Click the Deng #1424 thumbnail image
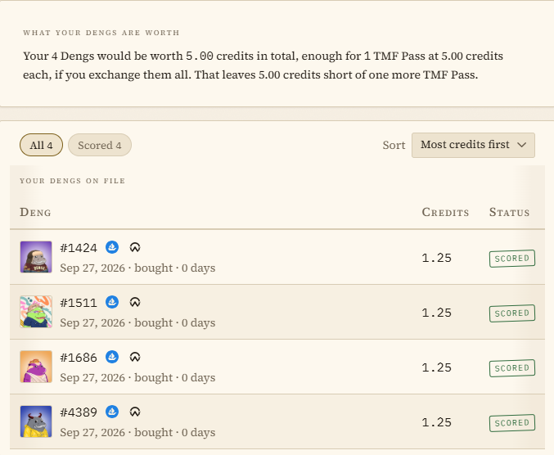This screenshot has height=455, width=554. click(36, 257)
